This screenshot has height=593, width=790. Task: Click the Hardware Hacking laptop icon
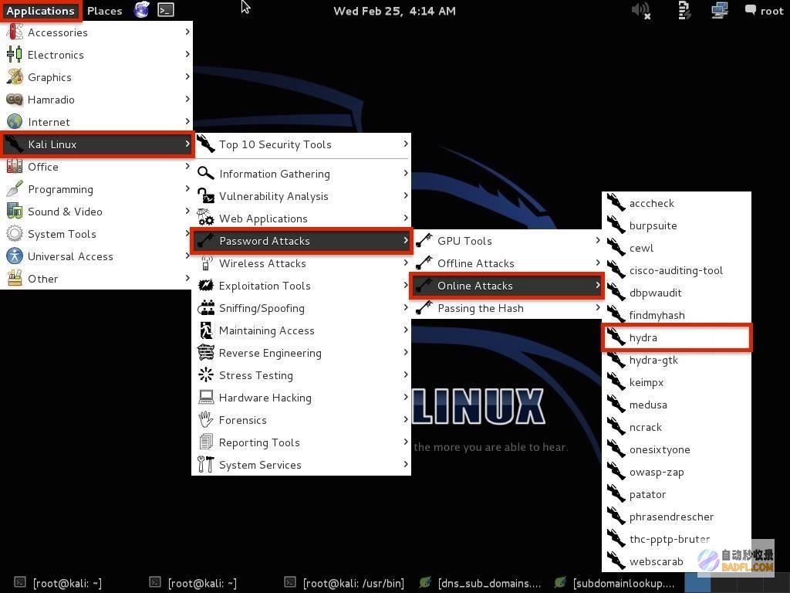[x=205, y=398]
